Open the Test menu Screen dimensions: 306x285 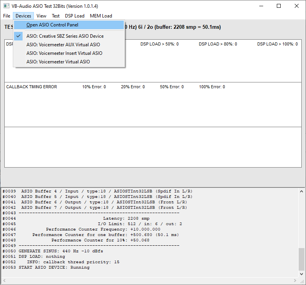[x=56, y=16]
